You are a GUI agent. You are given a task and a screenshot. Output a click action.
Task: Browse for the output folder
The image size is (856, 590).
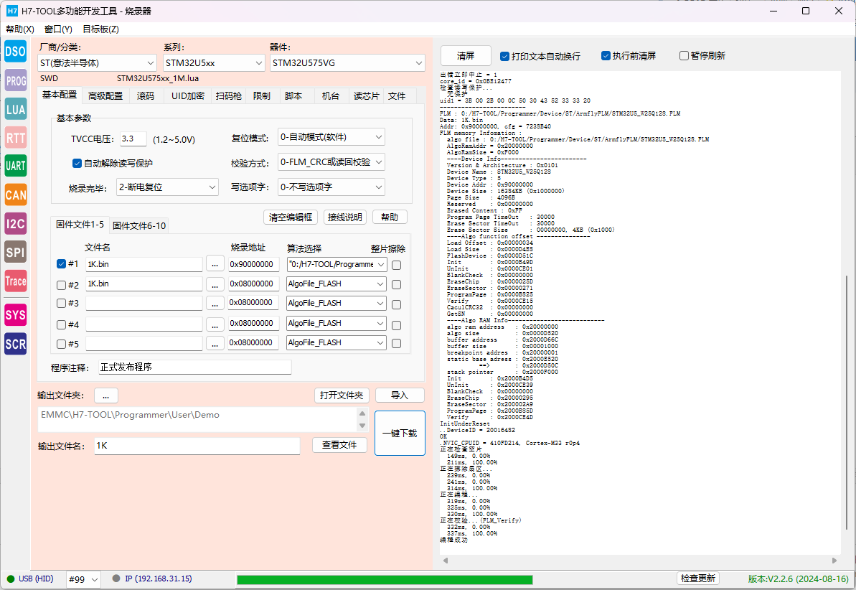[x=106, y=395]
